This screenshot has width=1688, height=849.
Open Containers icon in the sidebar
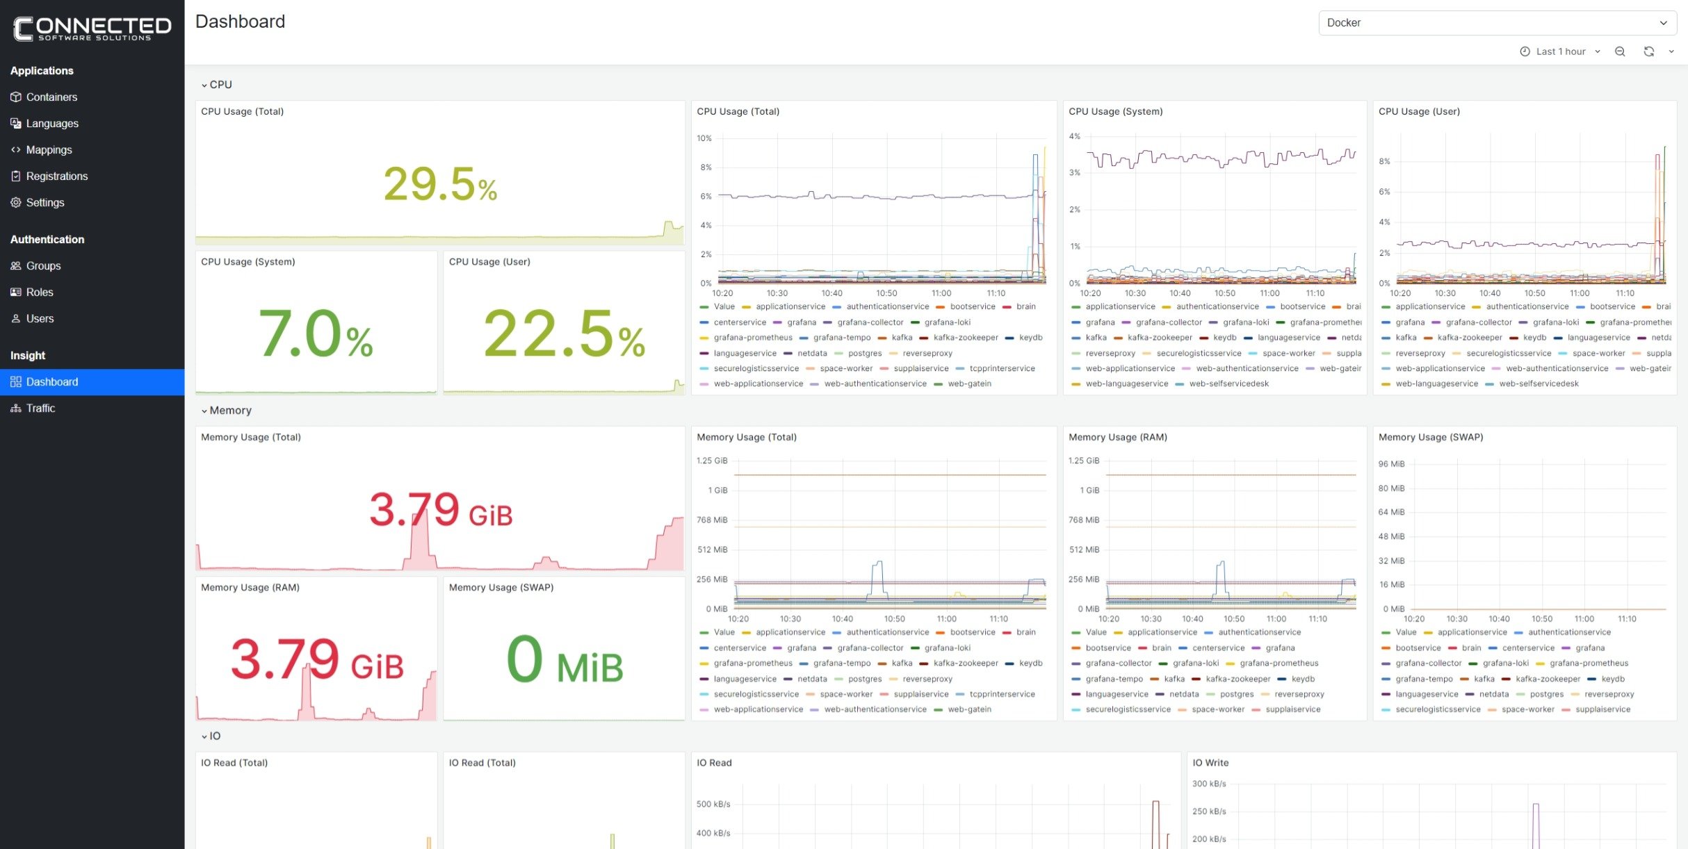click(x=15, y=97)
